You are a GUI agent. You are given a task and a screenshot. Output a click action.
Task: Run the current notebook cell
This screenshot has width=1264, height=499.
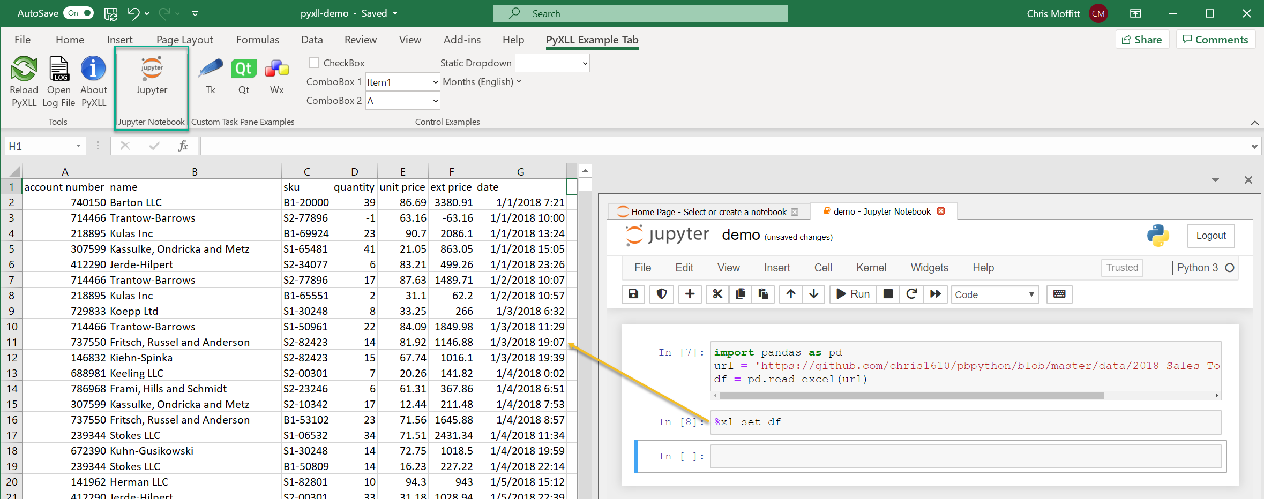(x=853, y=294)
